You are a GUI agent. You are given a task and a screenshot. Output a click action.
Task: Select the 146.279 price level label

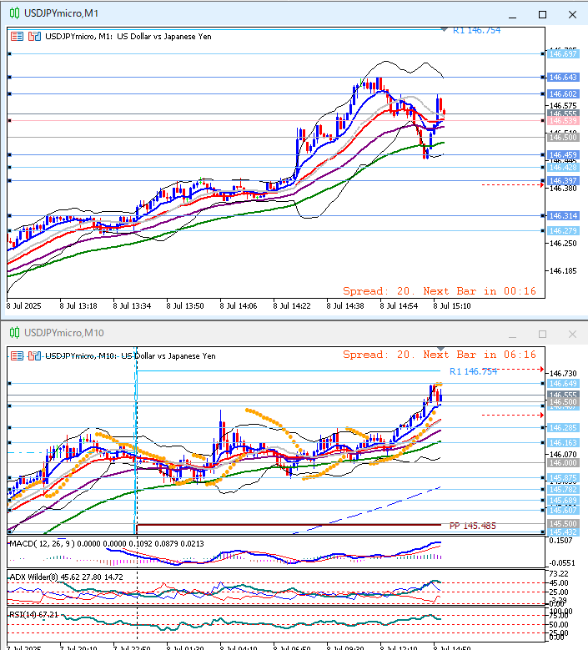pos(563,230)
